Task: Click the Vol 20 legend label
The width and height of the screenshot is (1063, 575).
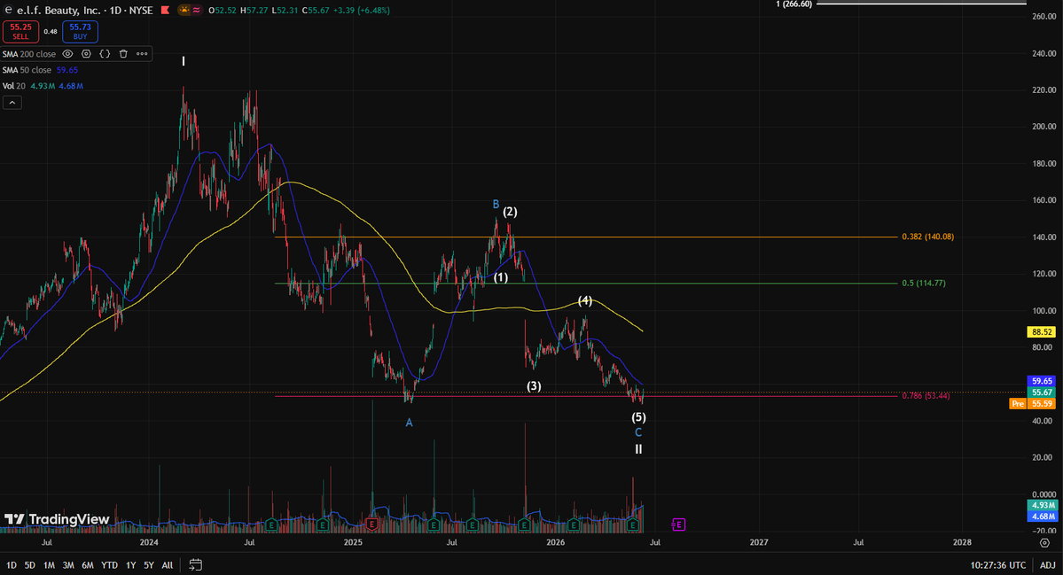Action: [x=13, y=86]
